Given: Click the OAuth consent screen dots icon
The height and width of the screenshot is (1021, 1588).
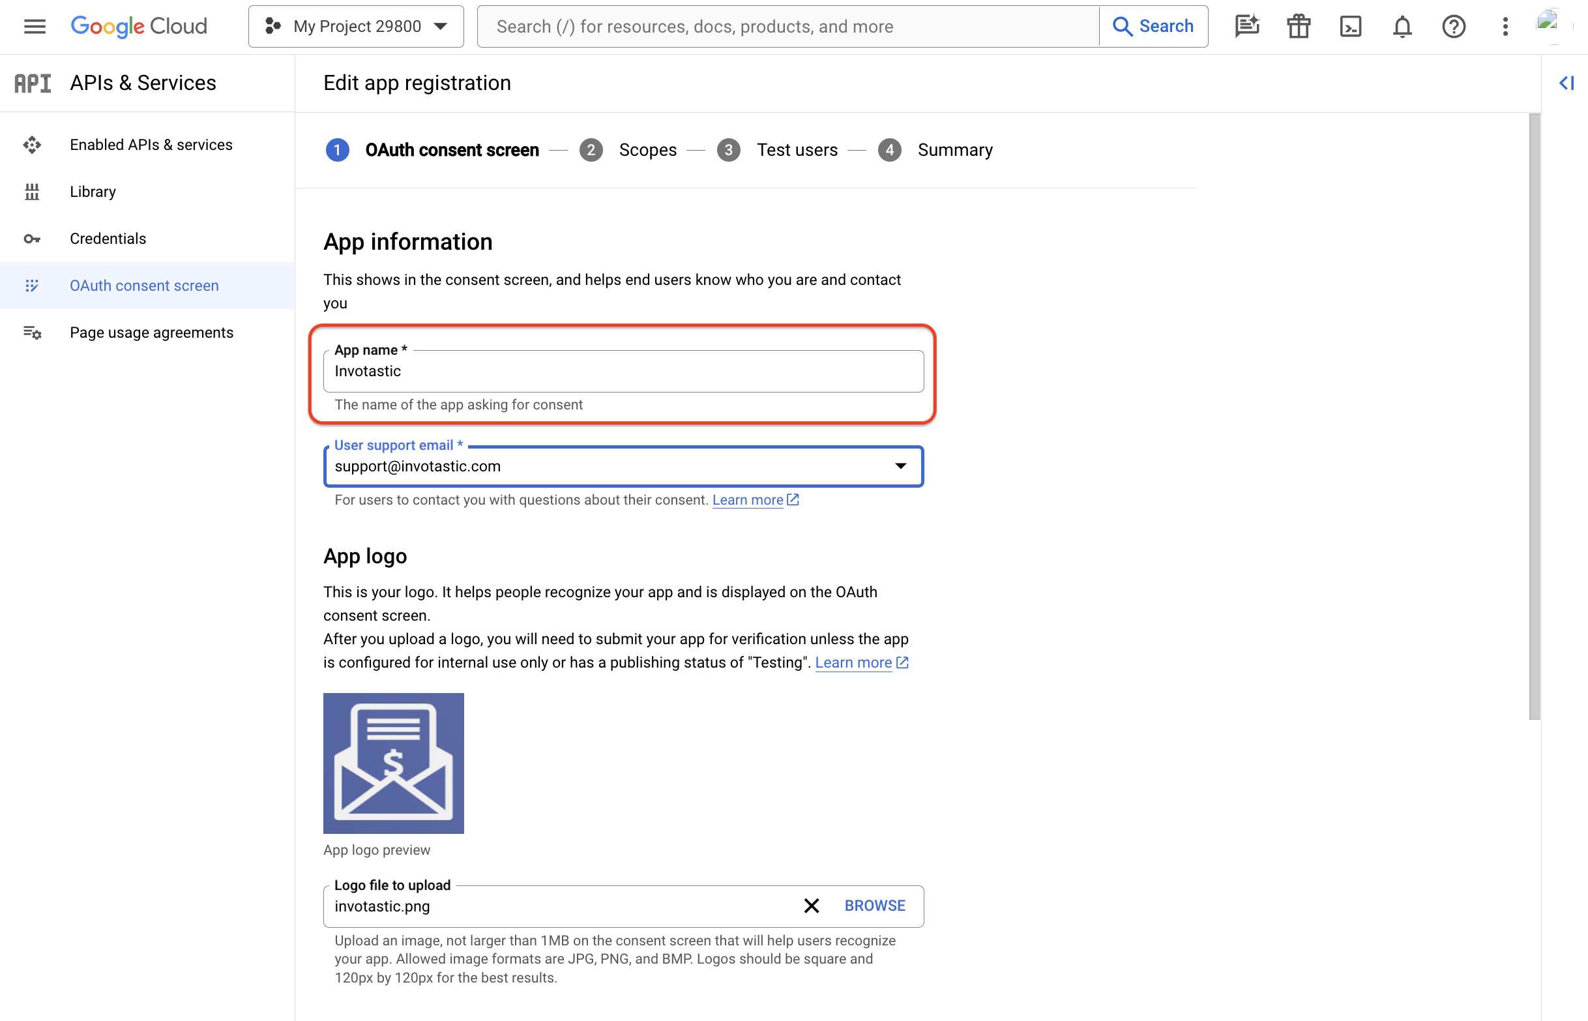Looking at the screenshot, I should coord(32,285).
